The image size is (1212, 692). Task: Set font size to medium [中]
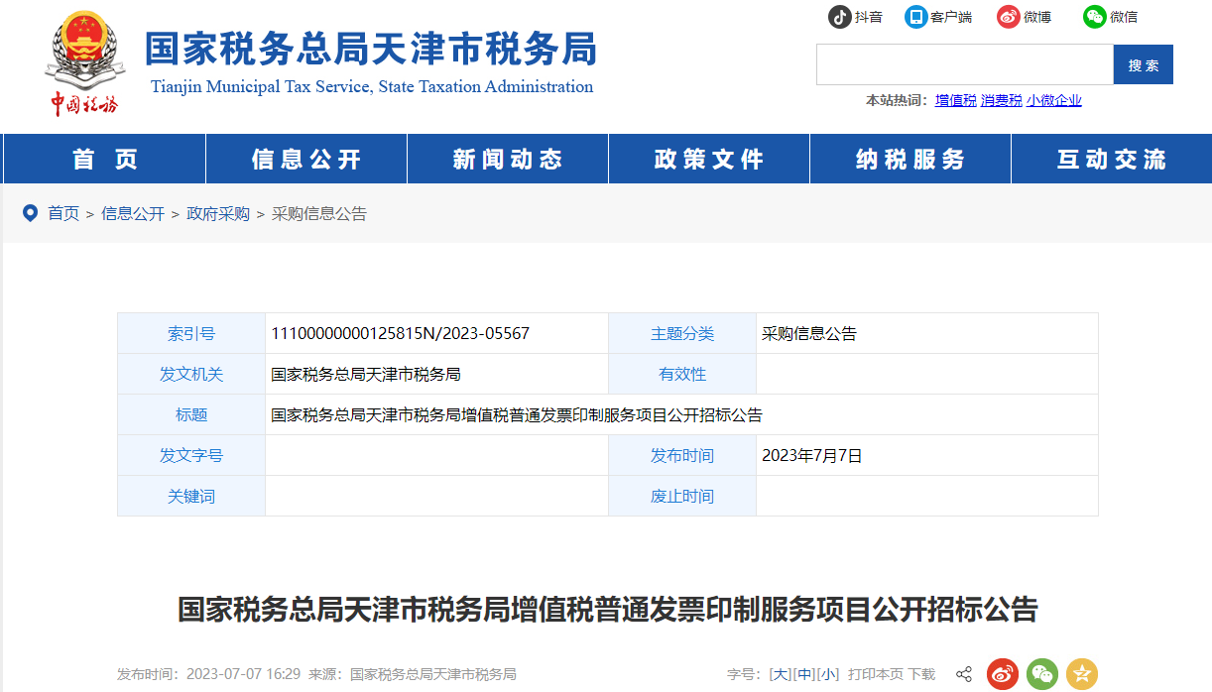point(804,674)
